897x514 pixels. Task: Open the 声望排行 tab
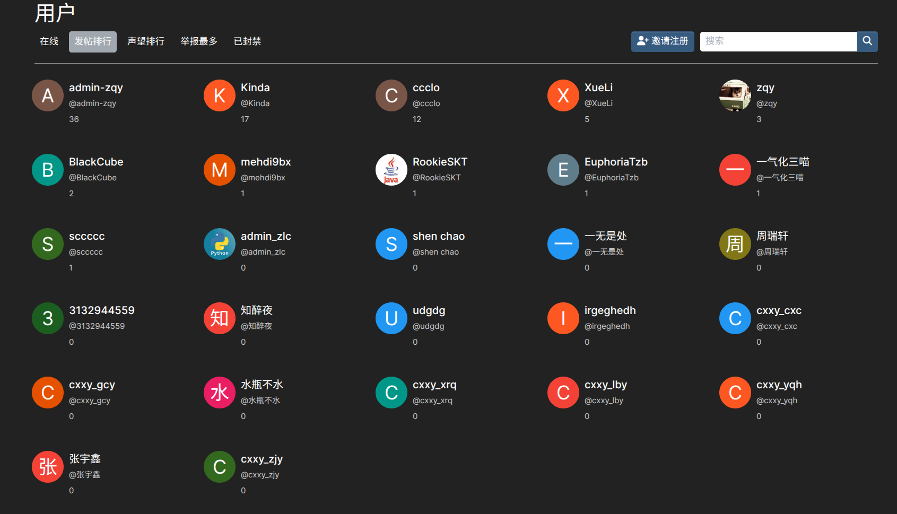click(x=146, y=41)
